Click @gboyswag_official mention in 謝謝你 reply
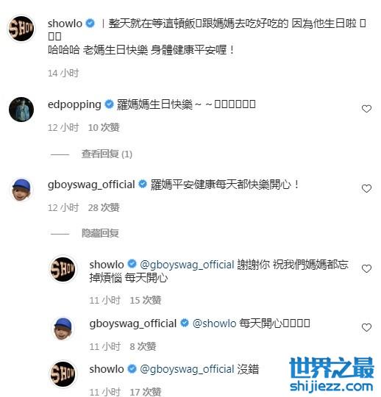 pos(187,265)
